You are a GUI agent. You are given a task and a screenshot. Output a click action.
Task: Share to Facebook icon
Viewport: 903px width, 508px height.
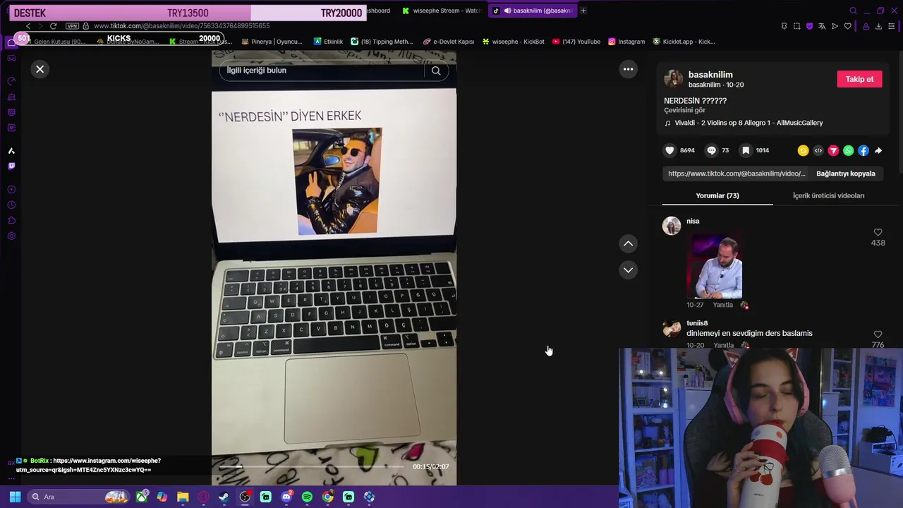(x=863, y=150)
